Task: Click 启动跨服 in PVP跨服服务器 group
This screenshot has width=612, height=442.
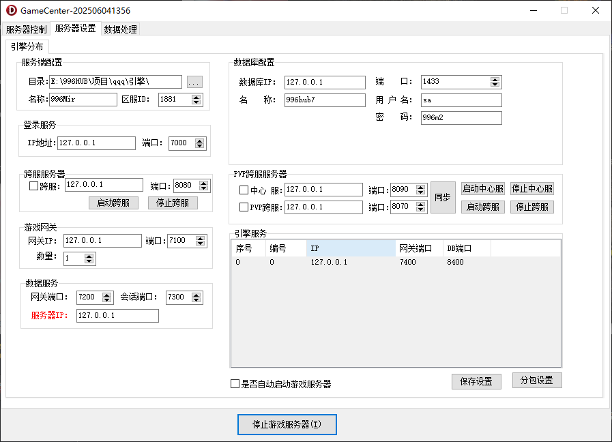Action: click(x=483, y=207)
